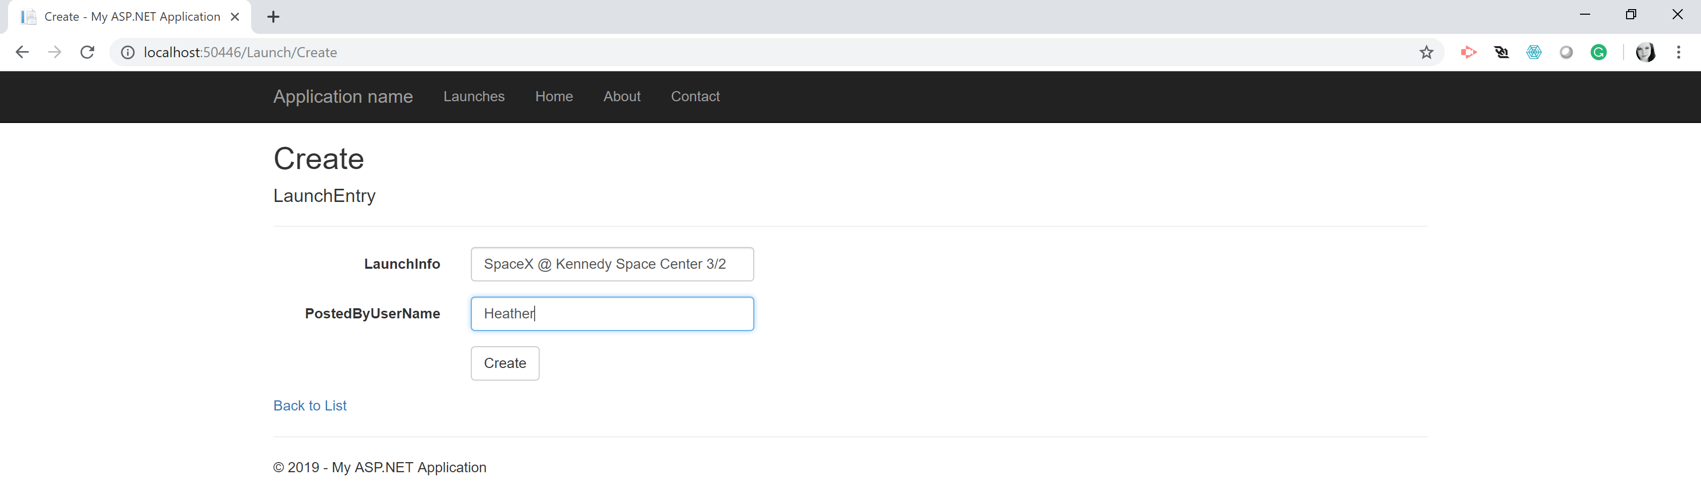Open the About nav item

(621, 96)
